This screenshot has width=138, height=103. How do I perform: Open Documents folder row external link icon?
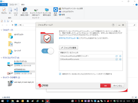117,59
